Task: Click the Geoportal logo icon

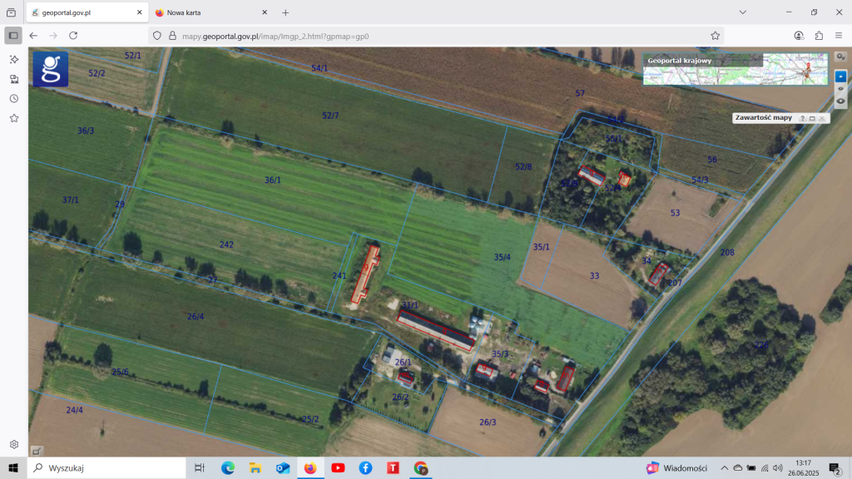Action: (50, 69)
